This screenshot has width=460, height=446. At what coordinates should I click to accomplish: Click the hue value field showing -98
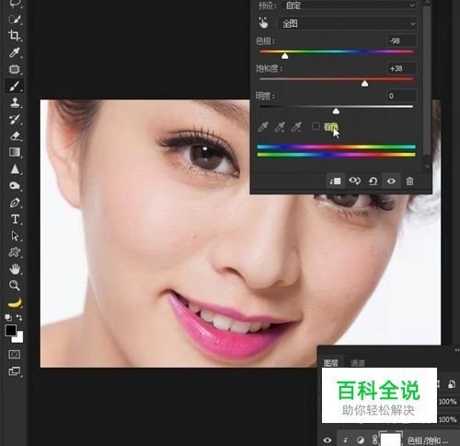(x=402, y=41)
